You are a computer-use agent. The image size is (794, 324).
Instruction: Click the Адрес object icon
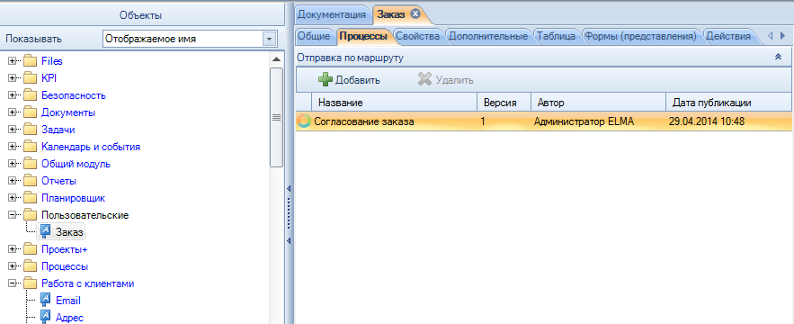pyautogui.click(x=45, y=318)
